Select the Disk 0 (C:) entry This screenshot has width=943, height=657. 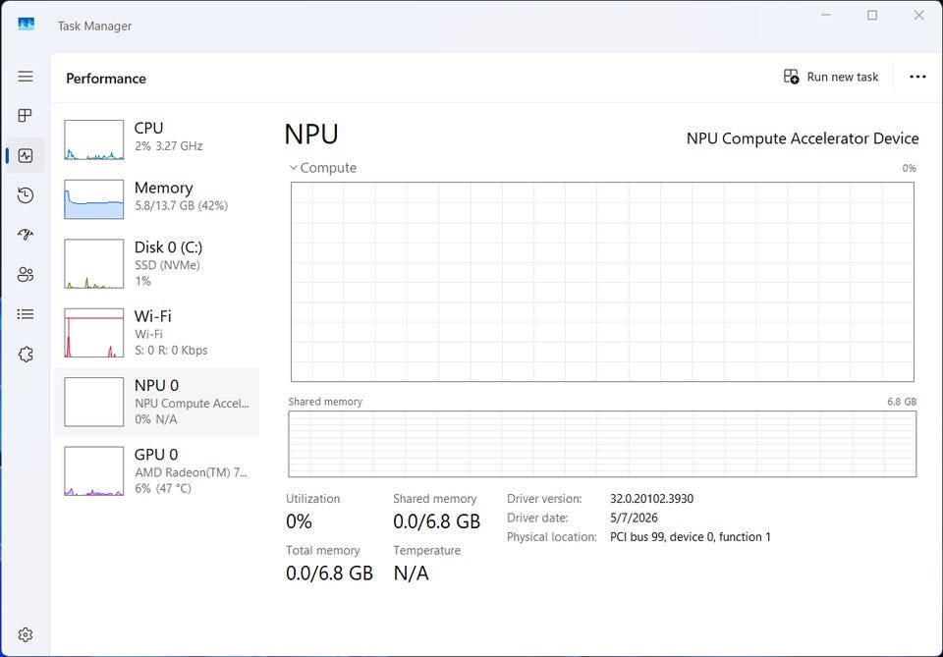click(x=156, y=264)
